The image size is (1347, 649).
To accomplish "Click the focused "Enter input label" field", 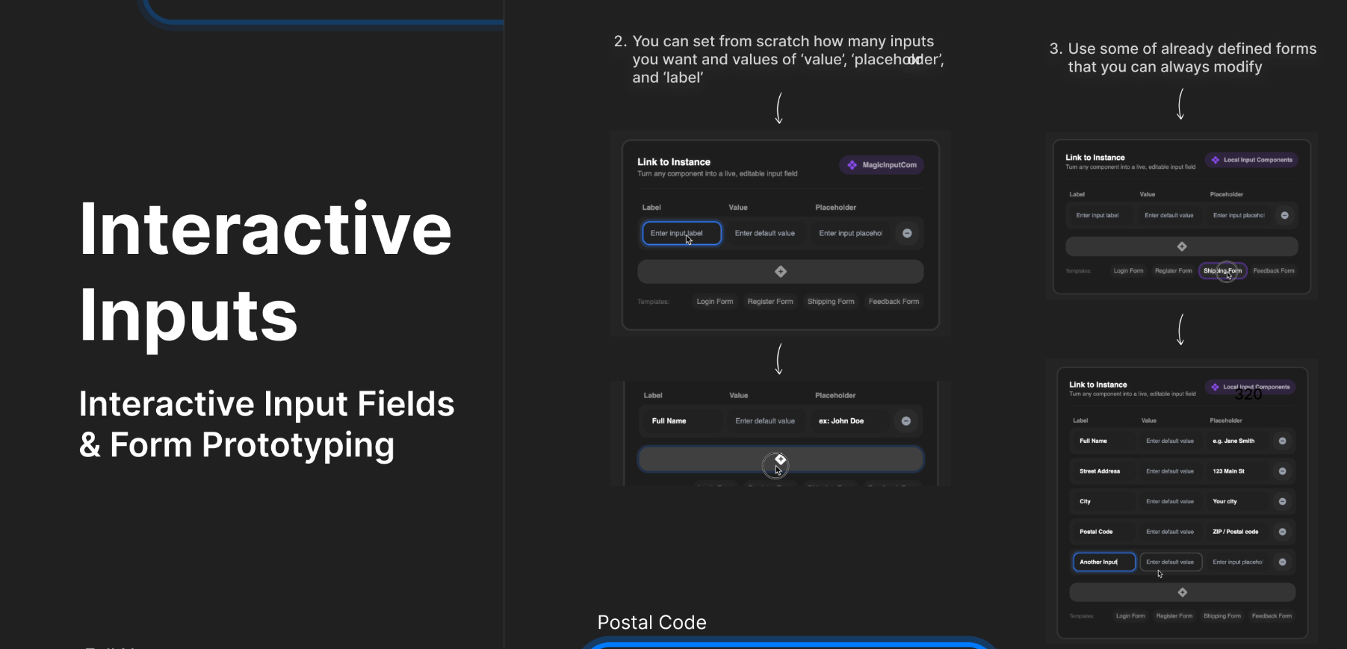I will coord(681,233).
